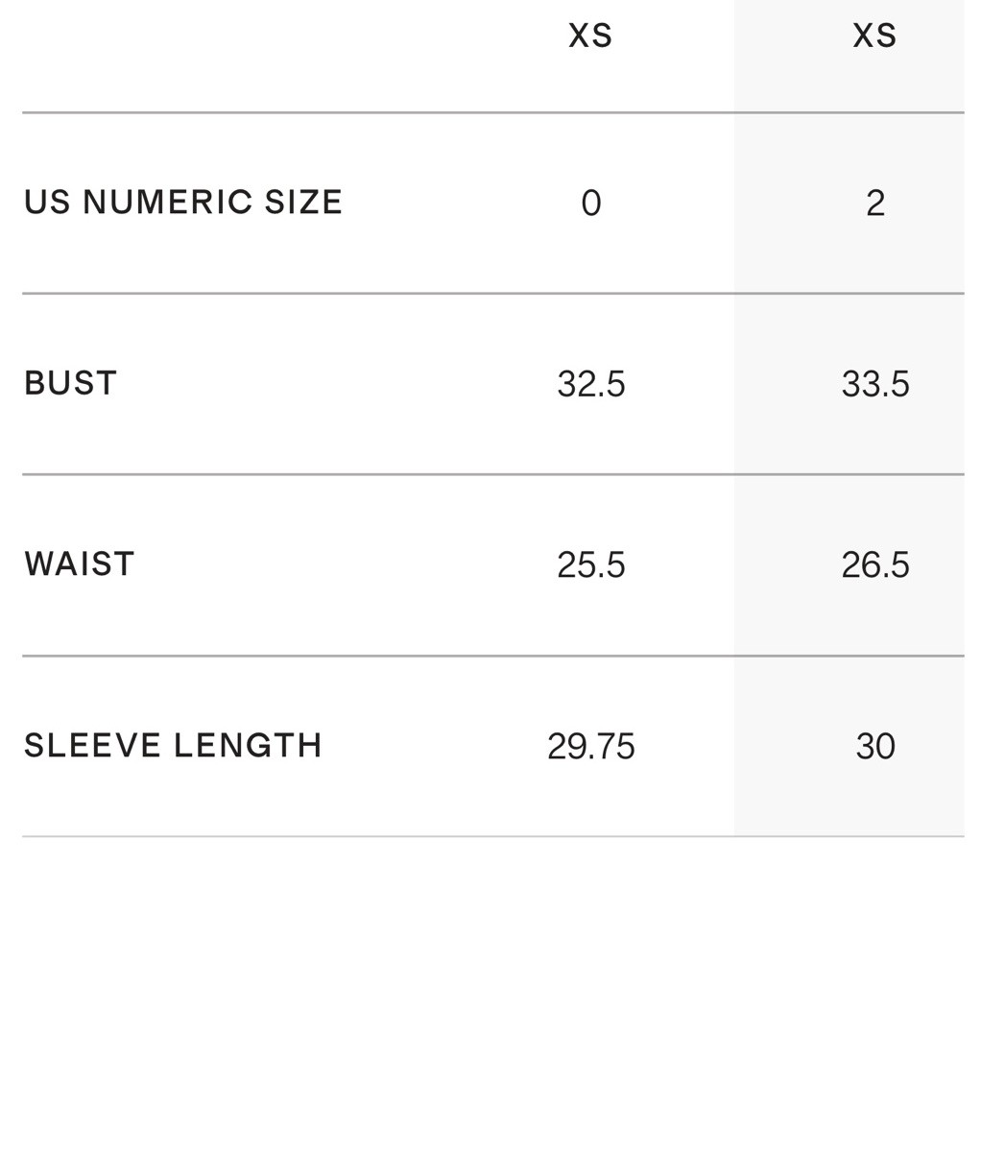Click the sleeve length value 29.75
The width and height of the screenshot is (1005, 1174).
(x=591, y=746)
